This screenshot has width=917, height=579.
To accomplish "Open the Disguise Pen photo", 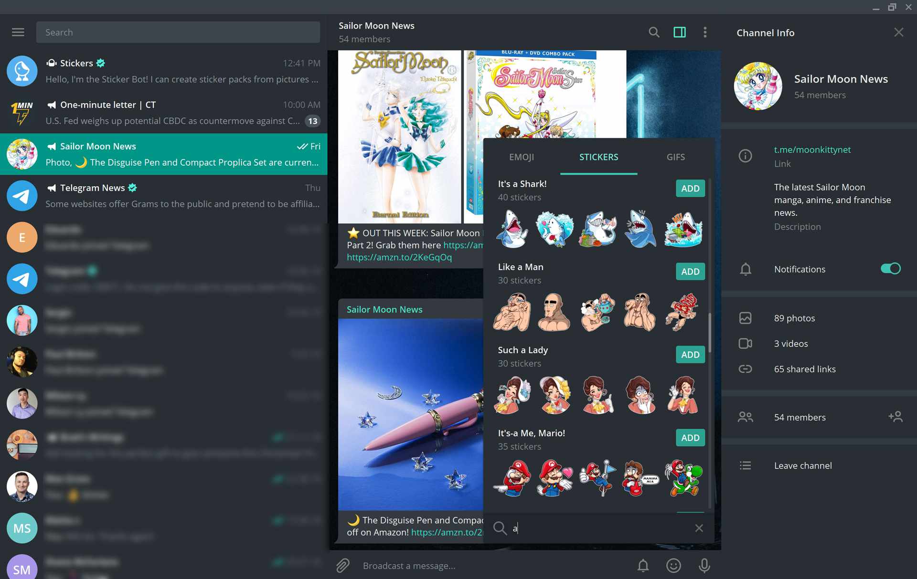I will 411,414.
